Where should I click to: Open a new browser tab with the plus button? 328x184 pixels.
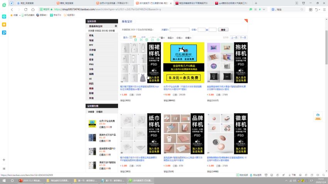[x=256, y=3]
